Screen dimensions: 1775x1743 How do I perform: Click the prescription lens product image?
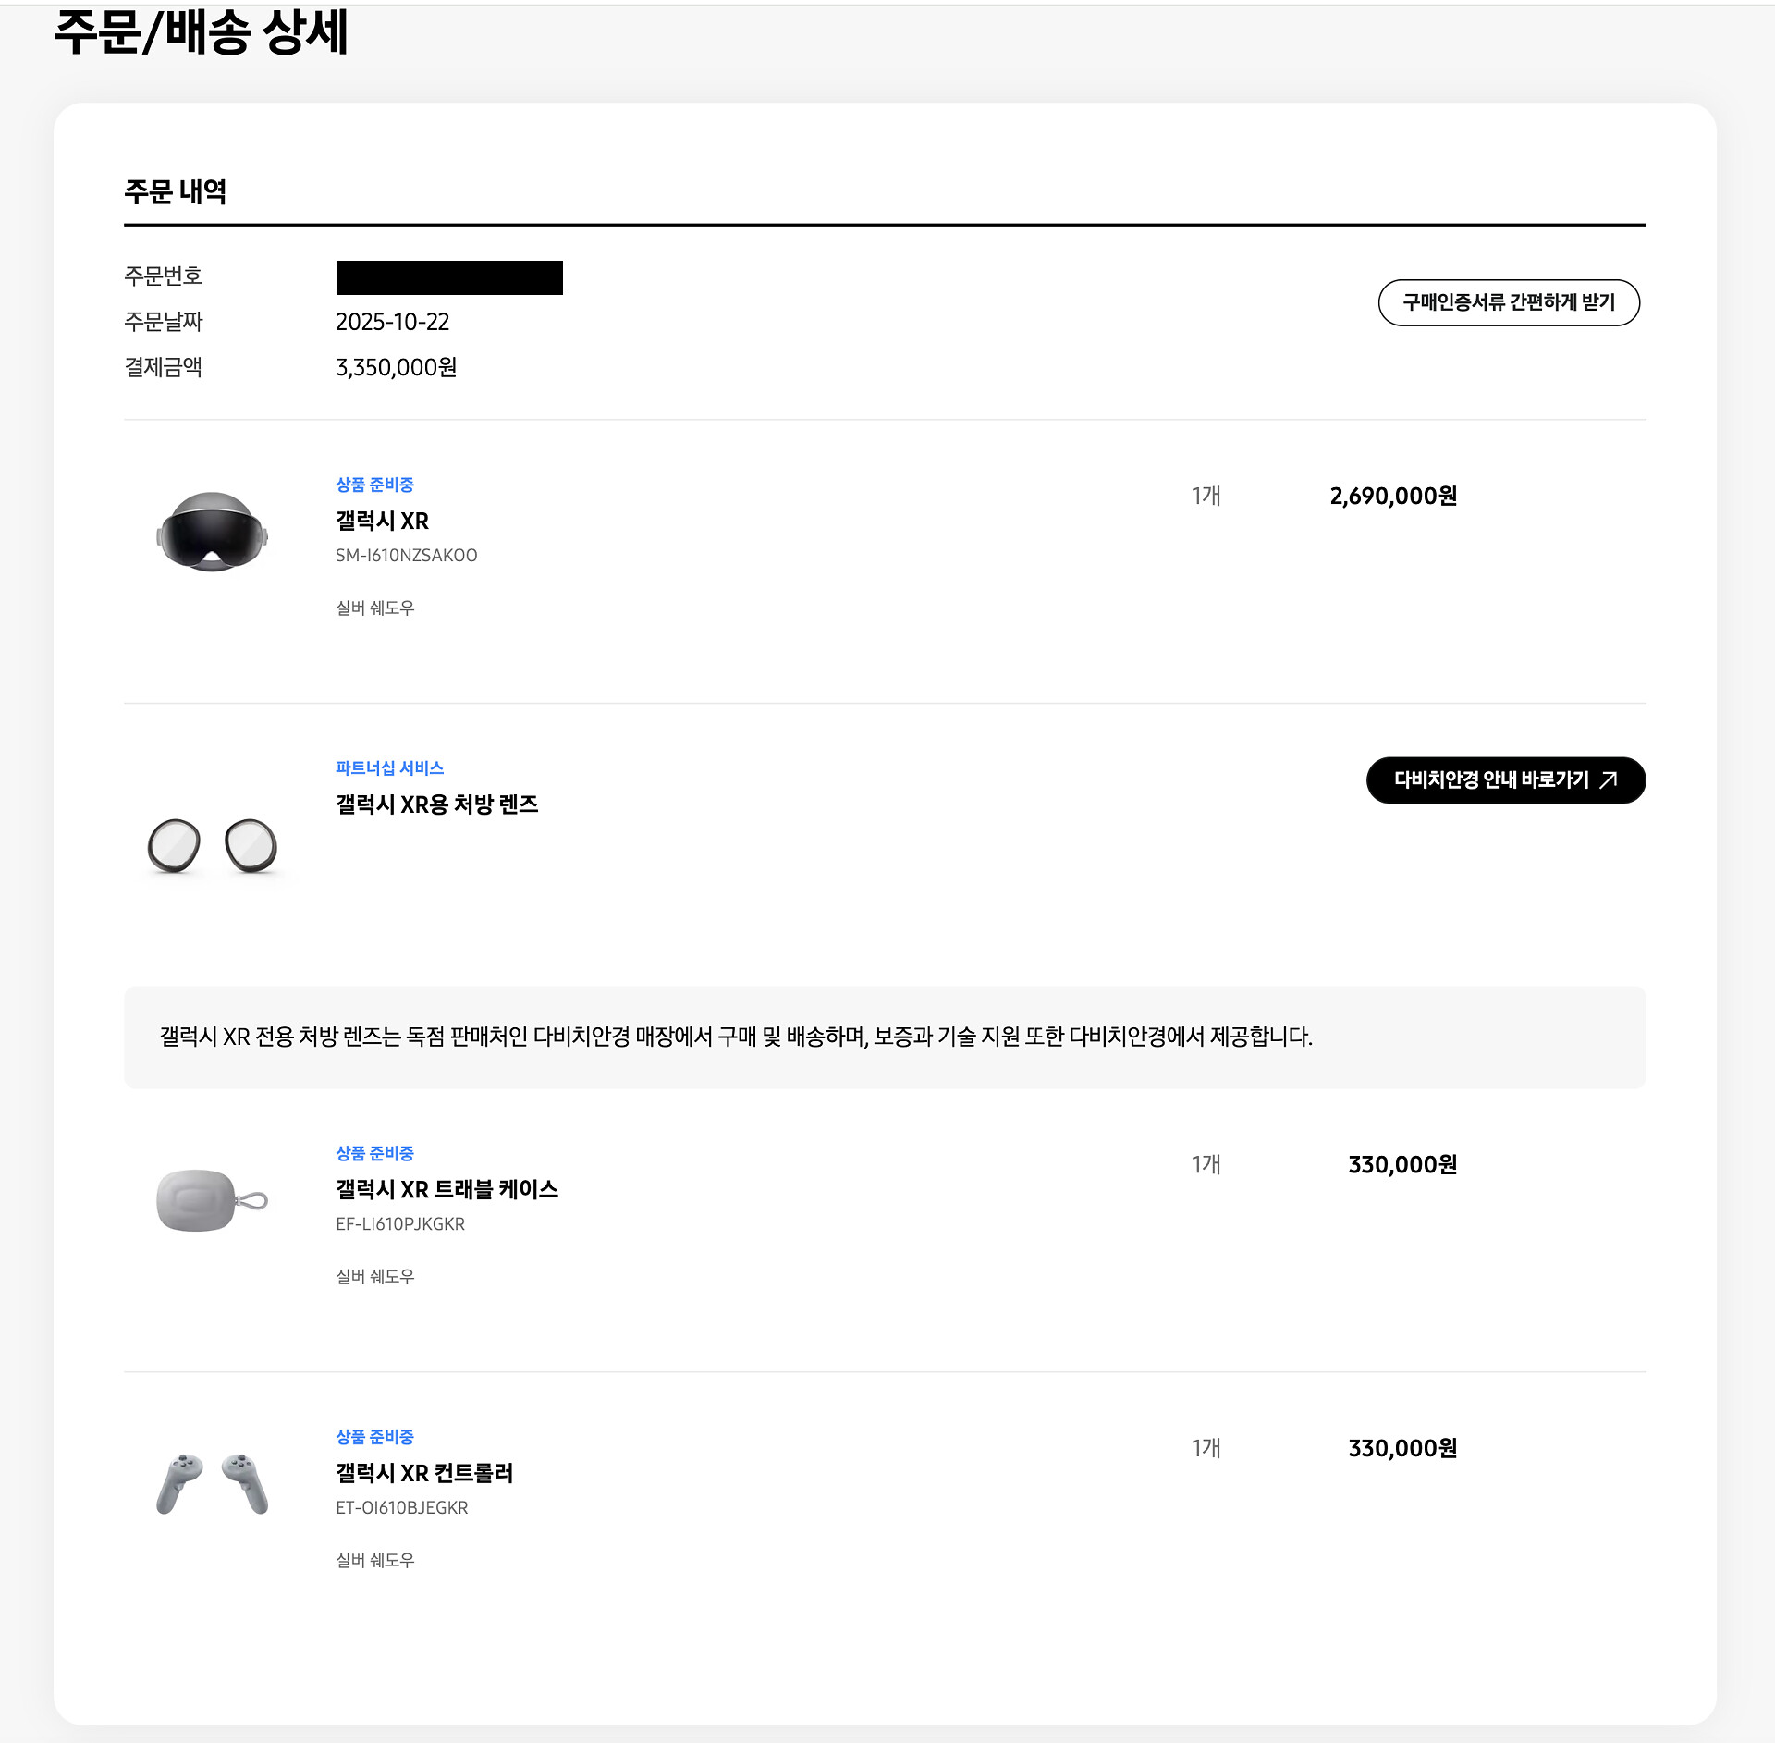pos(212,845)
